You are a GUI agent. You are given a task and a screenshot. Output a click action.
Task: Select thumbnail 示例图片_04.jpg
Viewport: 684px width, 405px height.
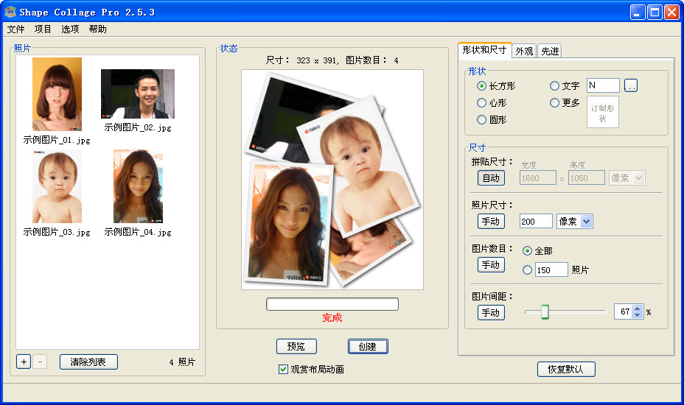coord(138,186)
